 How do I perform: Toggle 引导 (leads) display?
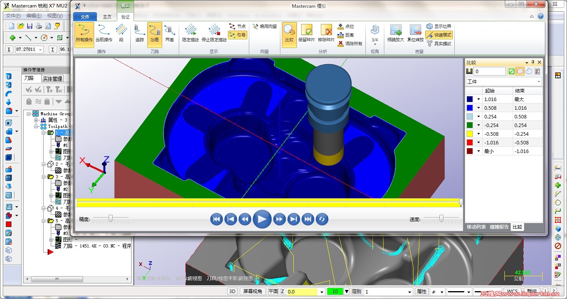237,35
